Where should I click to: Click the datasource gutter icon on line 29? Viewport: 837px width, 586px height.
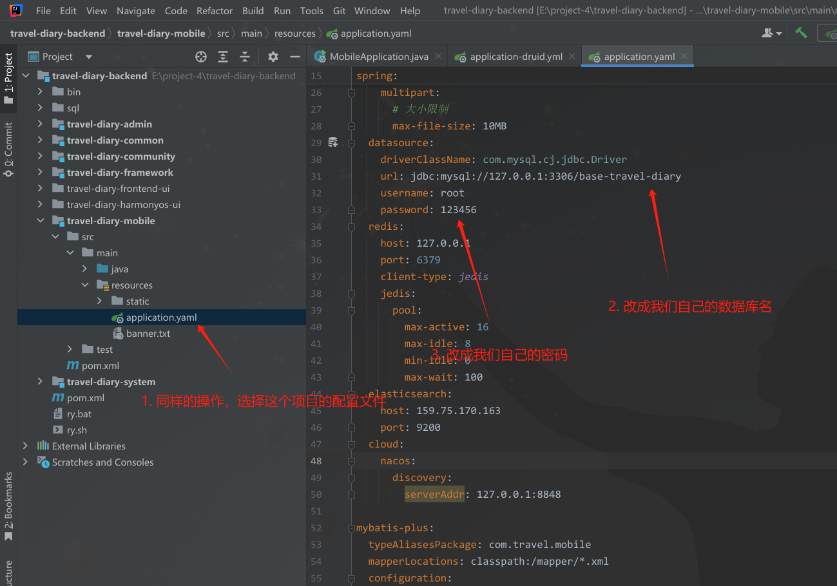coord(333,142)
